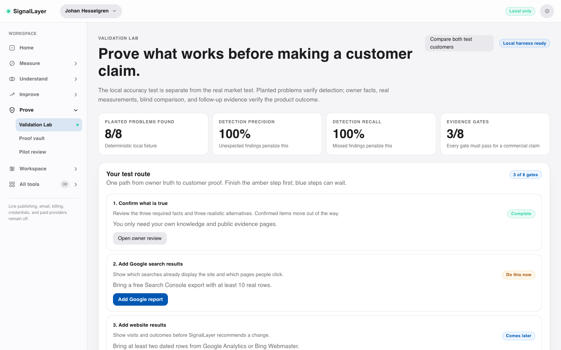Click the Planted Problems Found 8/8 value

[113, 134]
